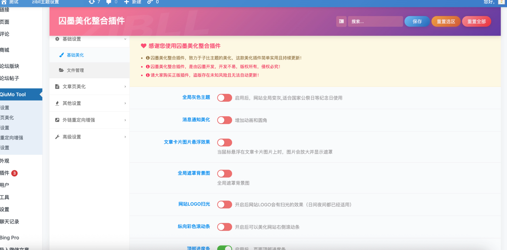Screen dimensions: 507x250
Task: Click the folder icon of 文件管理
Action: [61, 70]
